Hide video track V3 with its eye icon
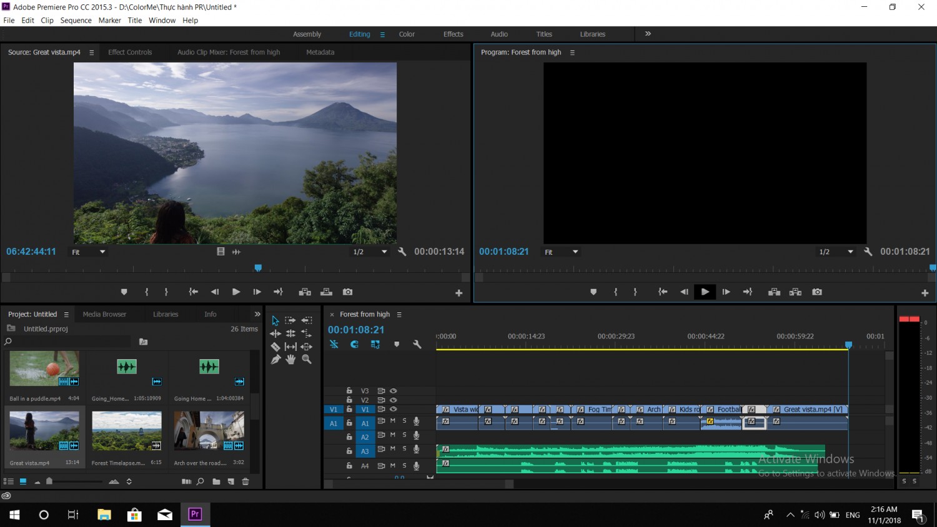The height and width of the screenshot is (527, 937). [x=394, y=391]
